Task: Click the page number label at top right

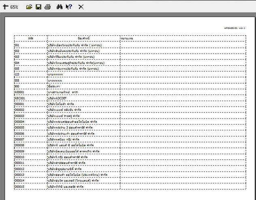Action: click(x=235, y=28)
